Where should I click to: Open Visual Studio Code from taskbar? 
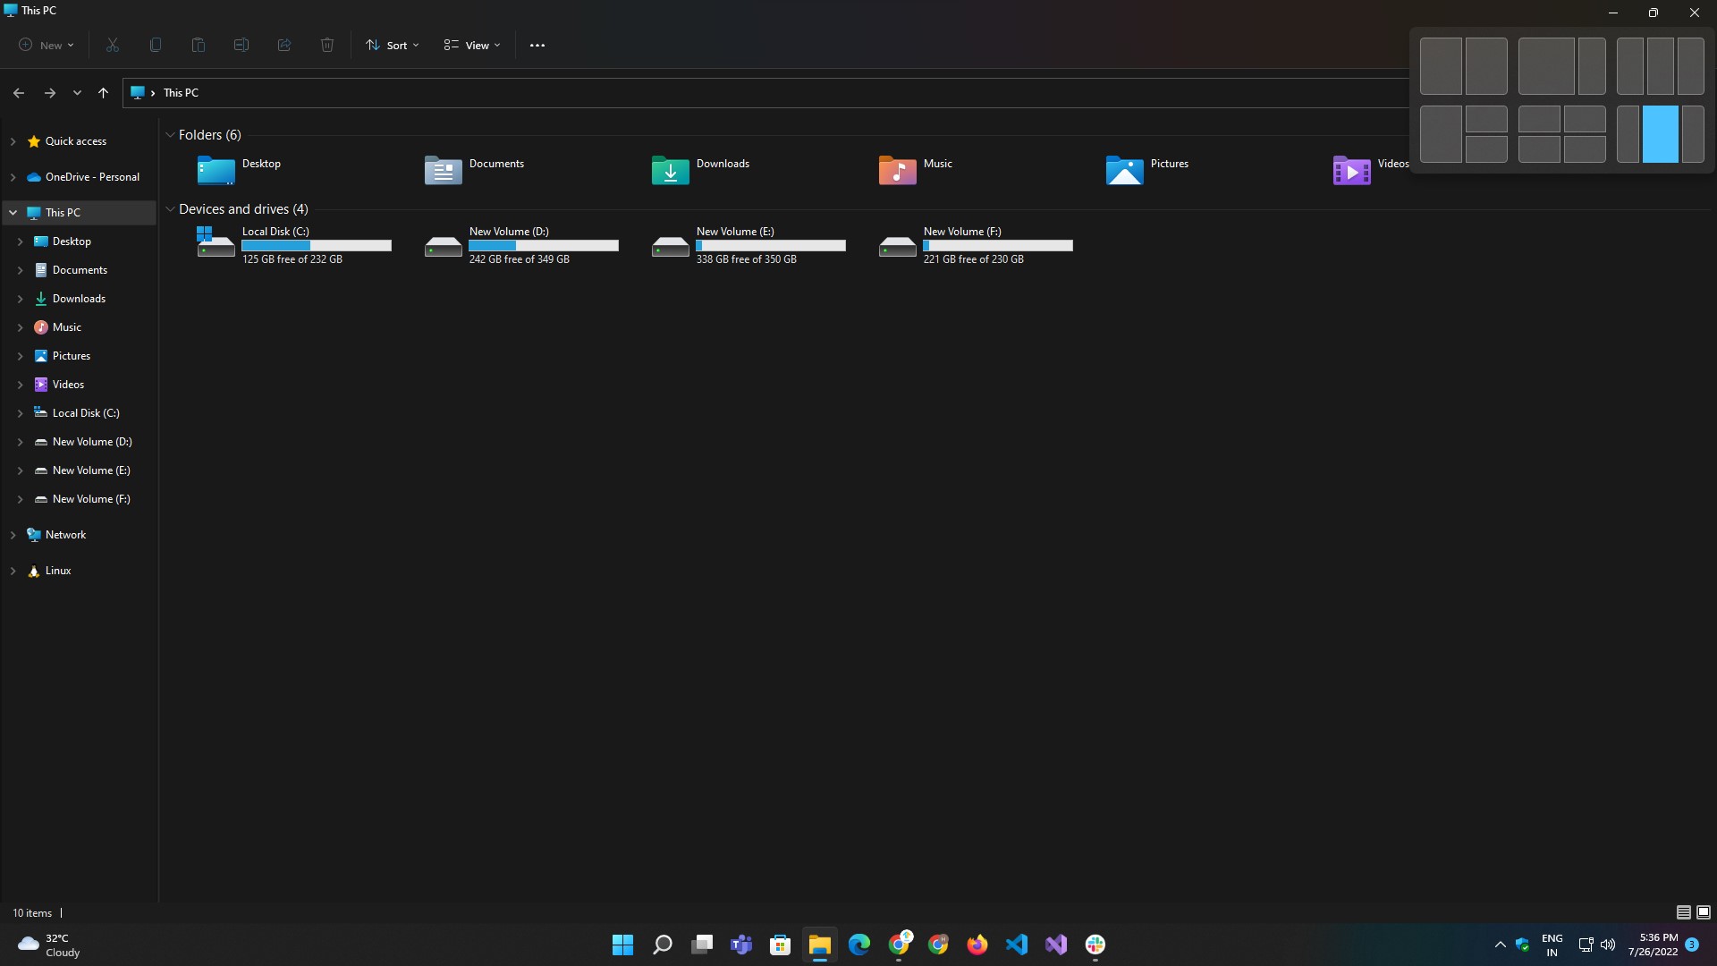coord(1017,945)
